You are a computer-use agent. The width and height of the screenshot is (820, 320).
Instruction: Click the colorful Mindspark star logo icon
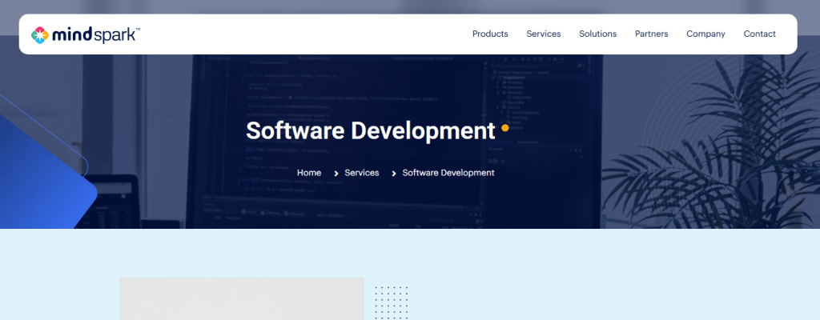[41, 34]
